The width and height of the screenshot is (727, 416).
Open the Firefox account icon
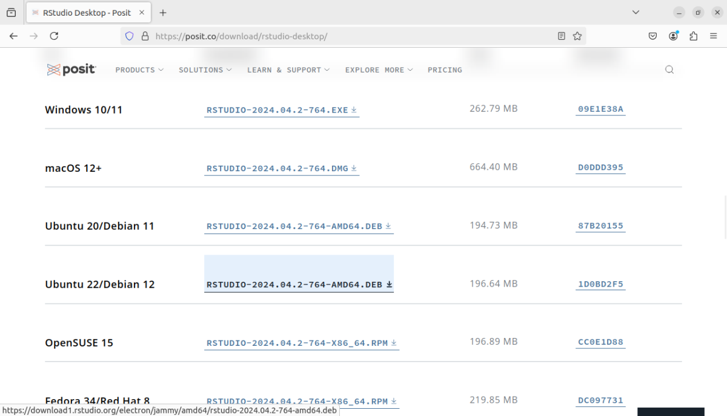(x=673, y=36)
